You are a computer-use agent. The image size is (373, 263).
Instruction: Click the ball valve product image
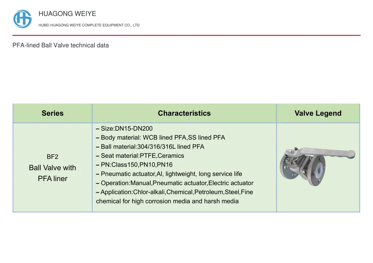pyautogui.click(x=317, y=166)
